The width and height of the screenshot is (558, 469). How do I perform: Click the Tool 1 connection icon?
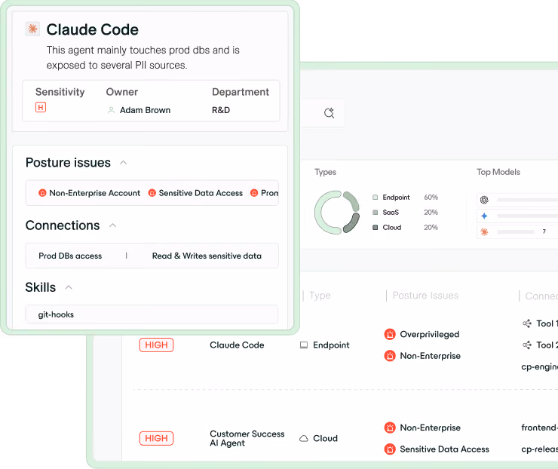pyautogui.click(x=527, y=323)
